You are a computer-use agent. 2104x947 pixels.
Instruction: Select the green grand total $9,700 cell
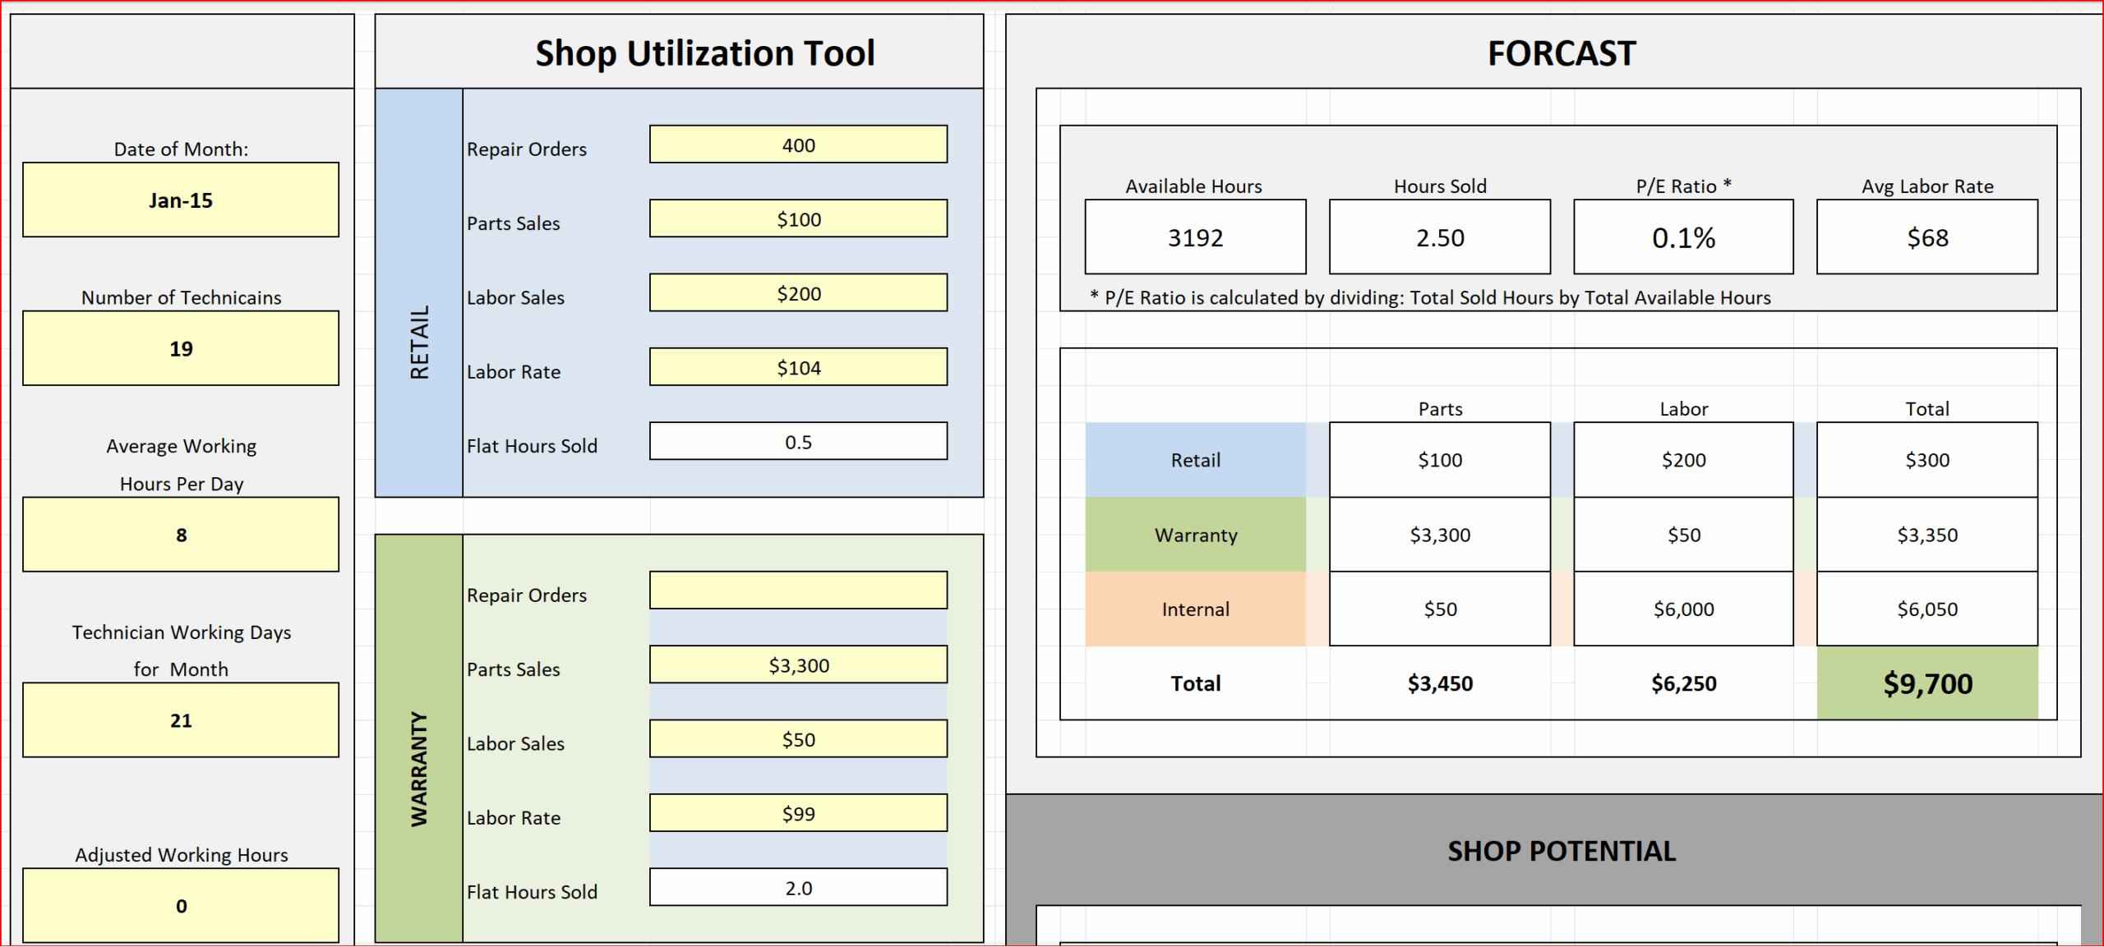coord(1927,683)
